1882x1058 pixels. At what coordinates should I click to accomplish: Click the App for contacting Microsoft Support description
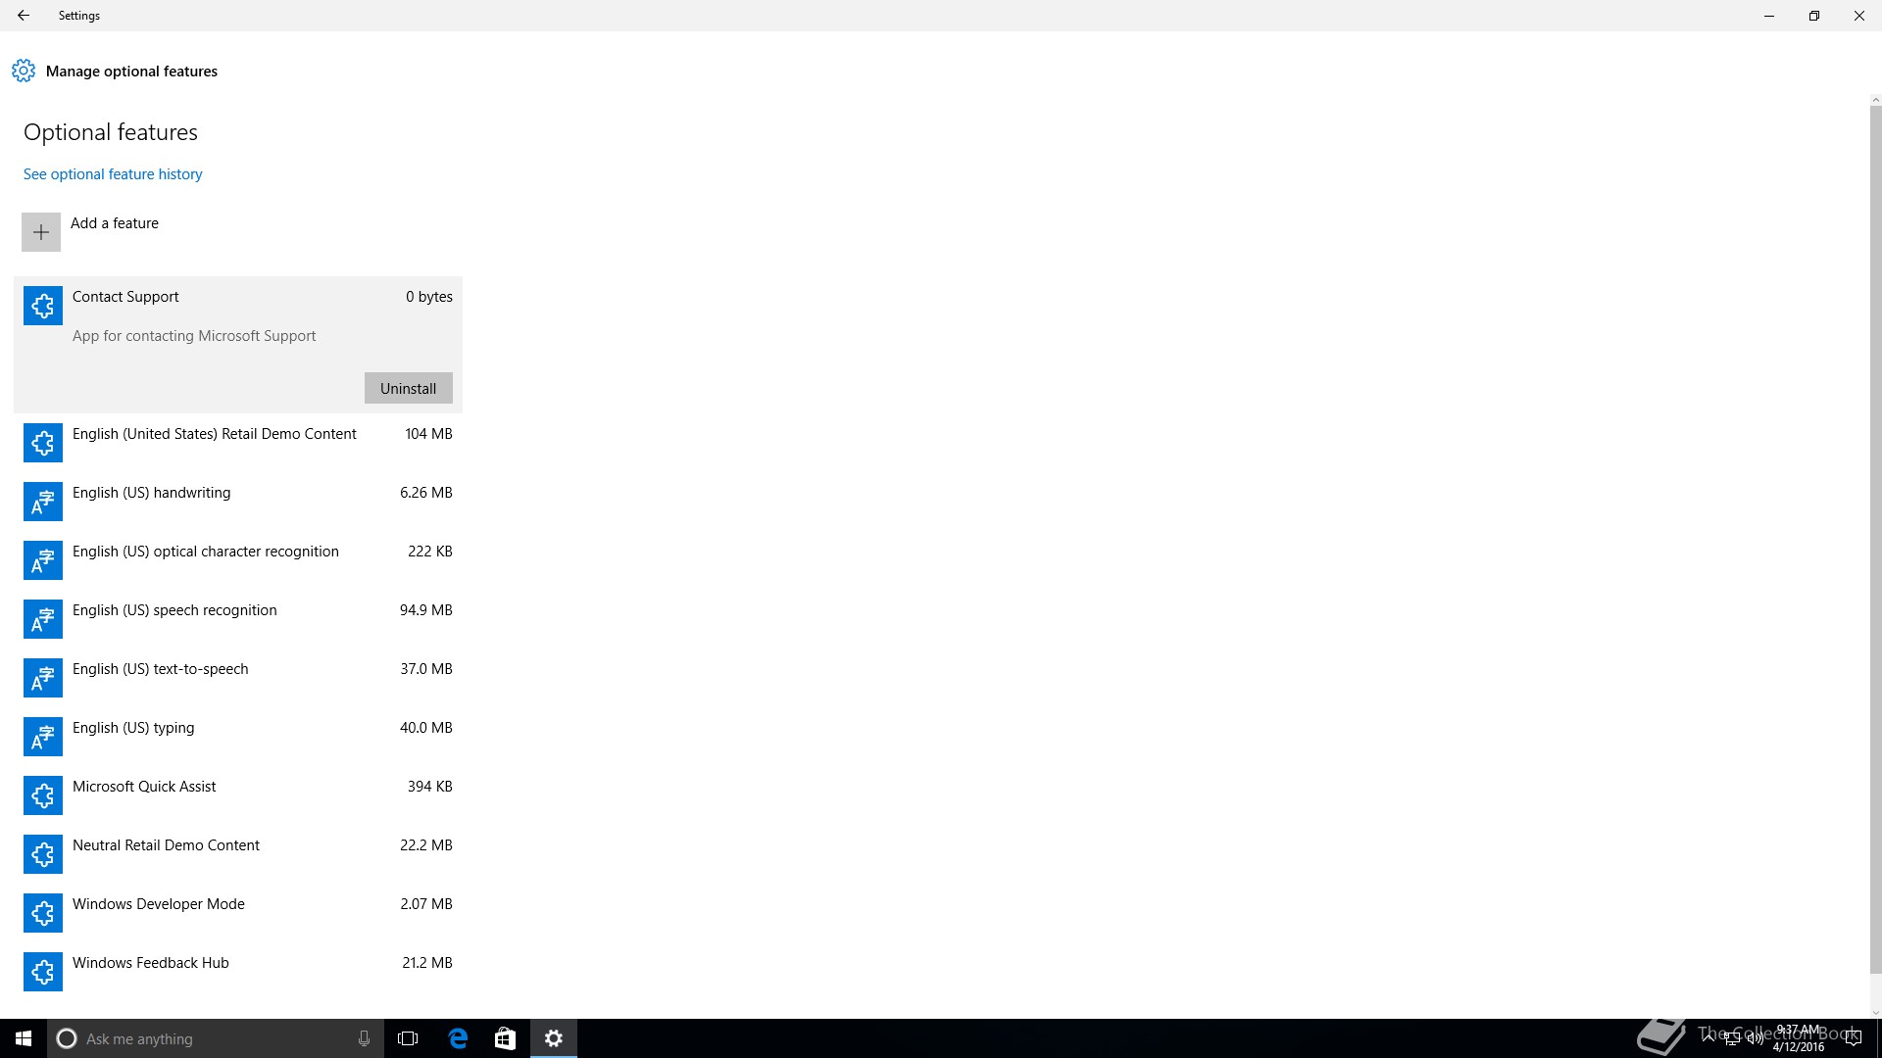(194, 336)
